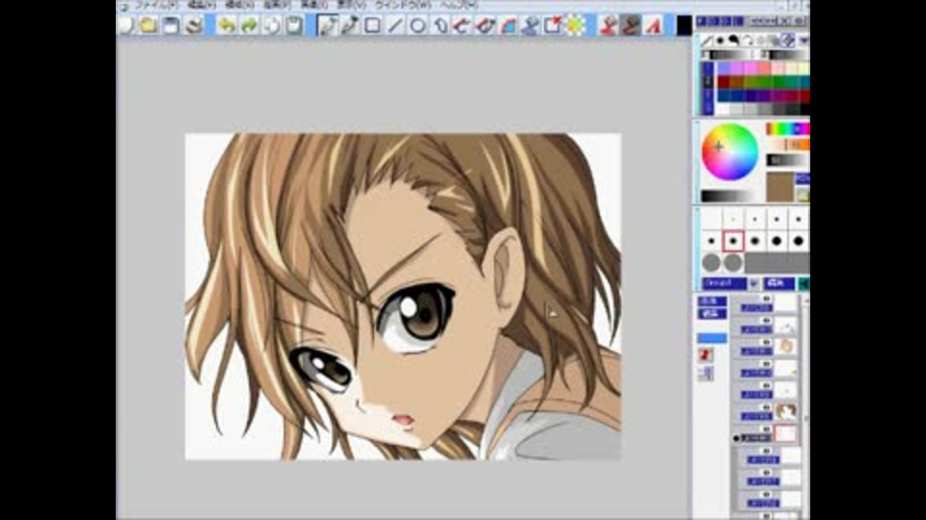Select the smallest faint brush size dot
The height and width of the screenshot is (520, 926).
point(733,219)
